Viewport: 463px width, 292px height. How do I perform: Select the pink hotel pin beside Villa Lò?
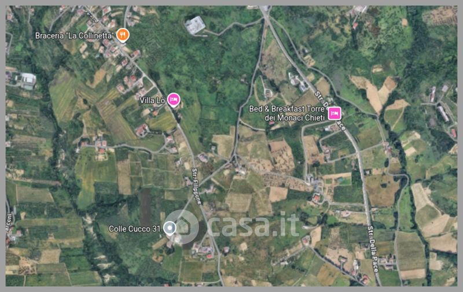pyautogui.click(x=174, y=100)
